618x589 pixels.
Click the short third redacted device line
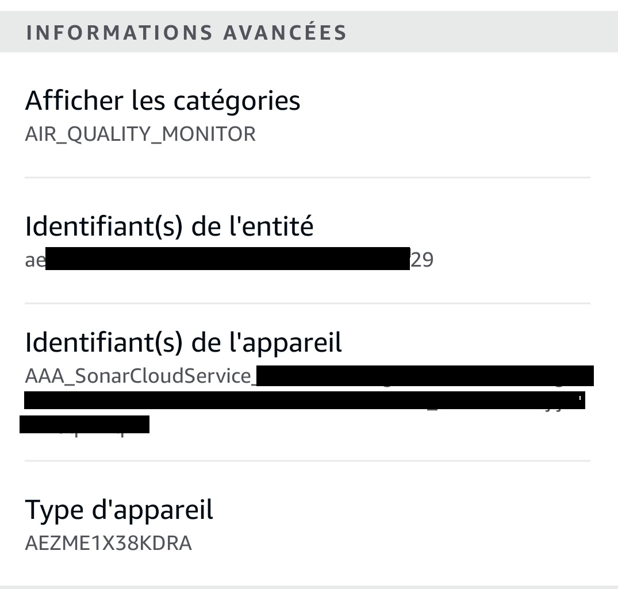tap(85, 424)
